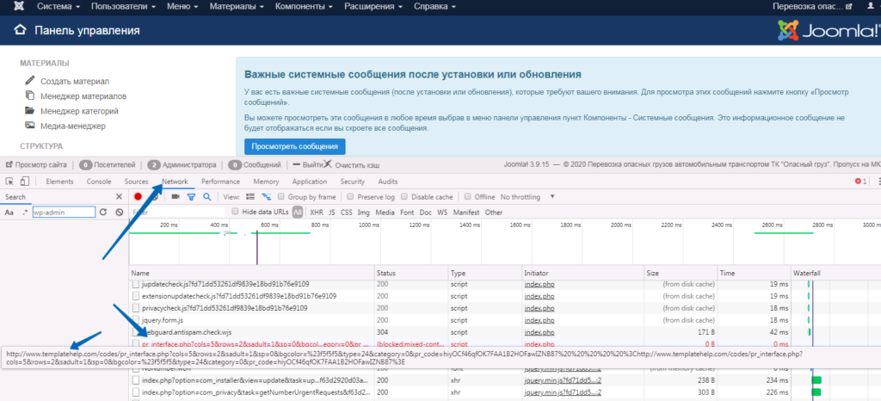Viewport: 881px width, 401px height.
Task: Sort requests by Status column header
Action: (411, 273)
